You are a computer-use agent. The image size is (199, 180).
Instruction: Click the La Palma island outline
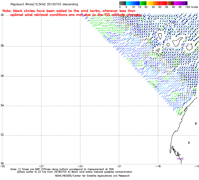(x=160, y=36)
